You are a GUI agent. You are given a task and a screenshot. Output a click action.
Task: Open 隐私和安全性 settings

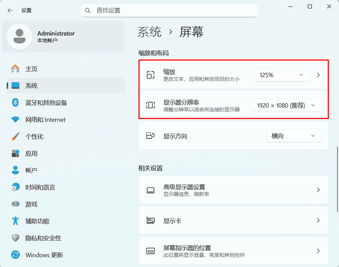pos(66,238)
